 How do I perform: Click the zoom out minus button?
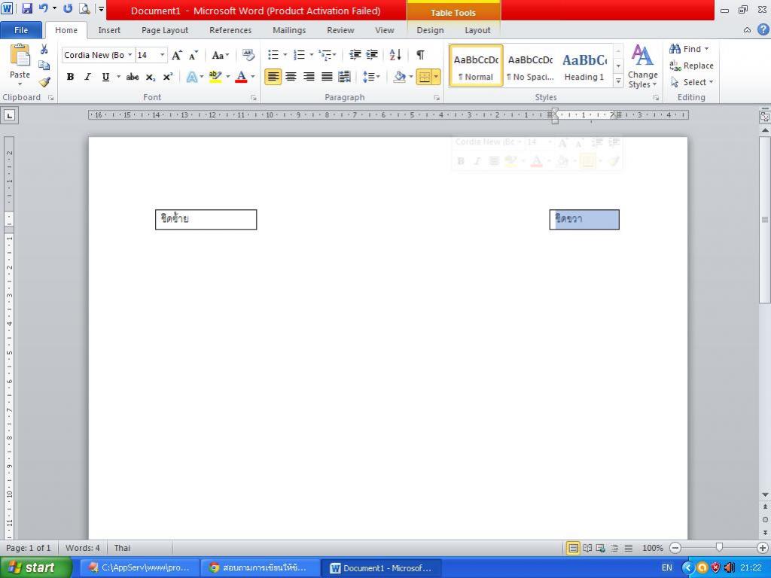coord(675,548)
